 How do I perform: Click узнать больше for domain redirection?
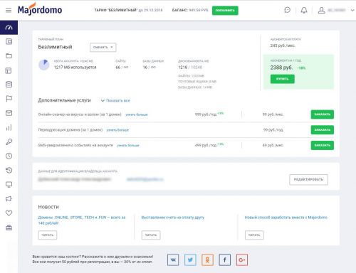(x=117, y=130)
